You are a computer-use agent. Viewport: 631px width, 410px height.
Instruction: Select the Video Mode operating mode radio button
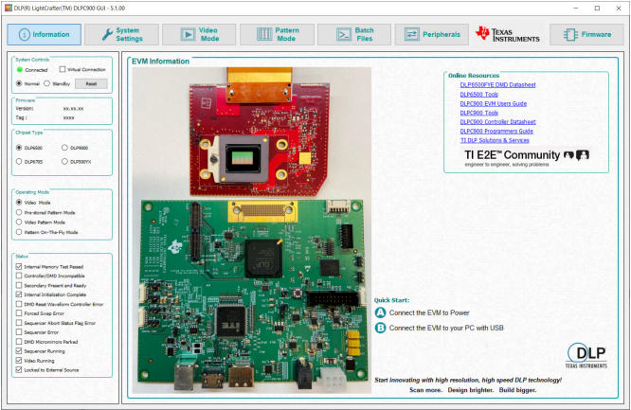point(19,202)
